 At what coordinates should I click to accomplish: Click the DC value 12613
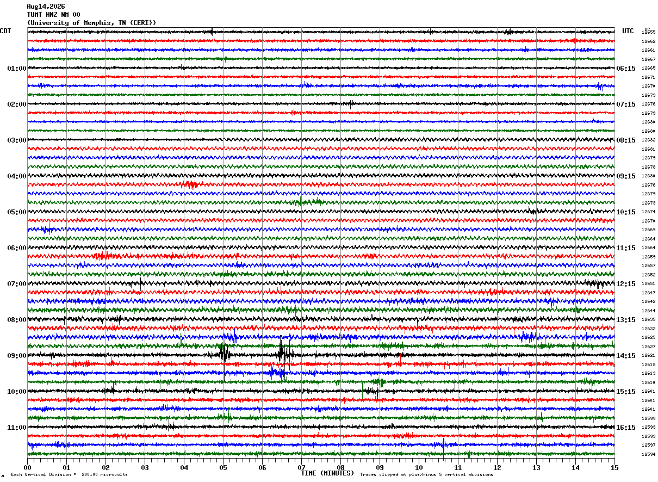point(649,373)
